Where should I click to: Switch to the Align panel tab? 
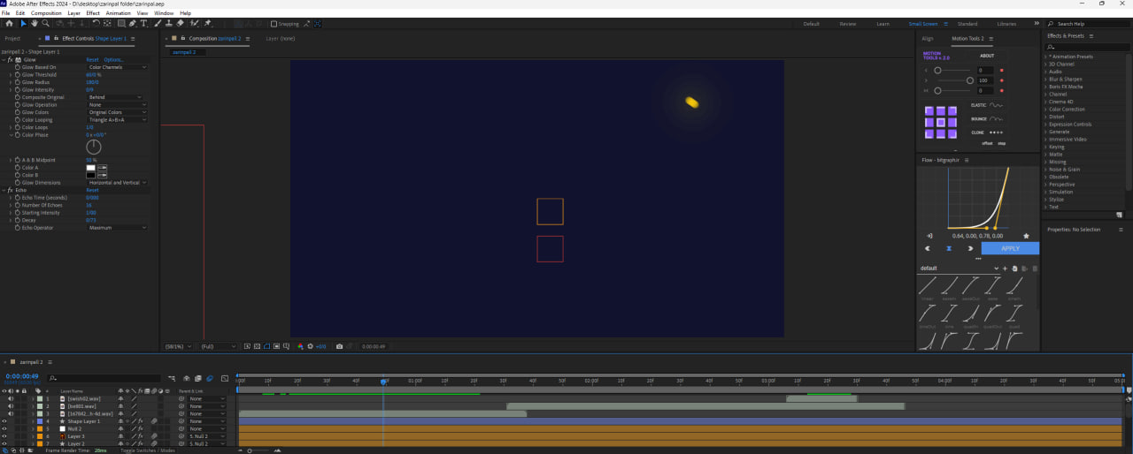(x=928, y=39)
